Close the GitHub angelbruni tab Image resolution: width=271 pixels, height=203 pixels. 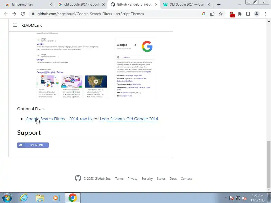point(156,5)
